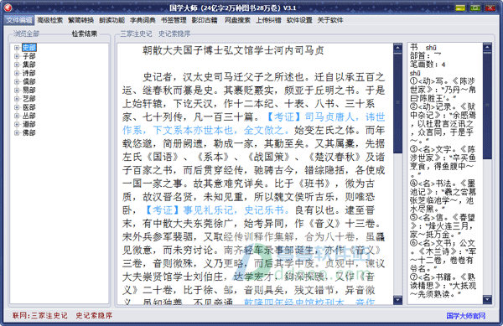This screenshot has height=326, width=503.
Task: Open the 网盘搜索 menu
Action: click(237, 20)
